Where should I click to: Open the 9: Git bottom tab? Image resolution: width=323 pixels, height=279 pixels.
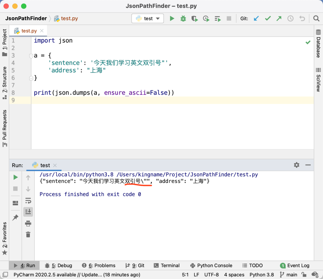tap(135, 266)
